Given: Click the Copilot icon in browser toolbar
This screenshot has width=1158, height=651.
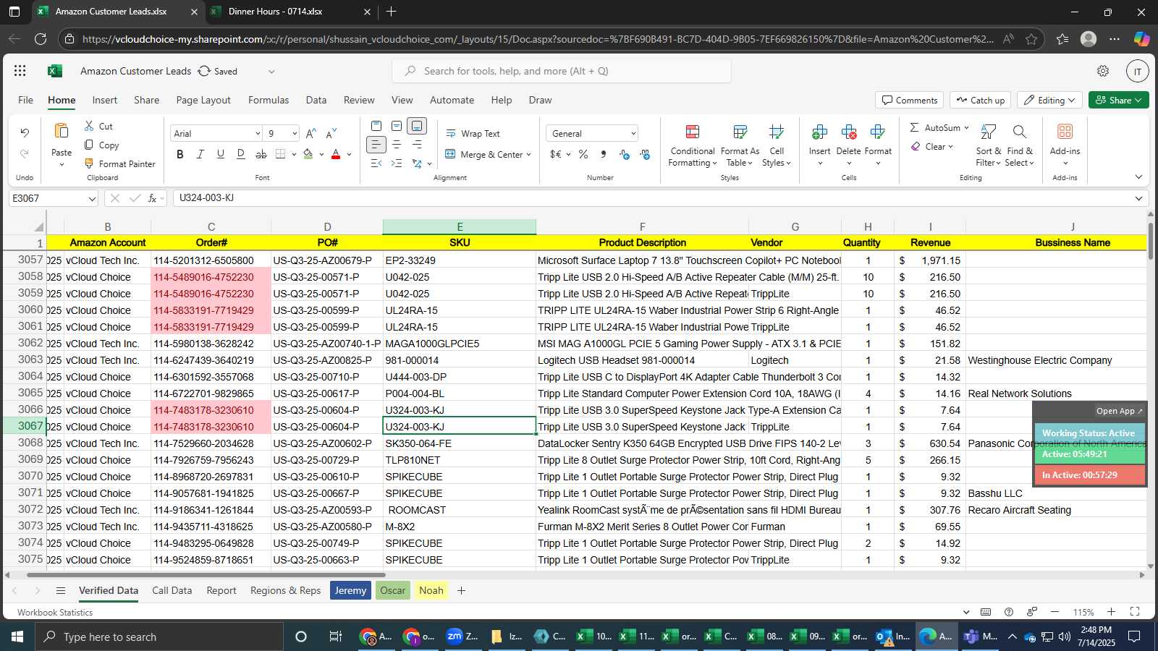Looking at the screenshot, I should tap(1141, 39).
